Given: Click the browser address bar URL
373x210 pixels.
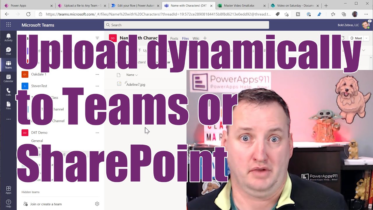Looking at the screenshot, I should point(158,14).
